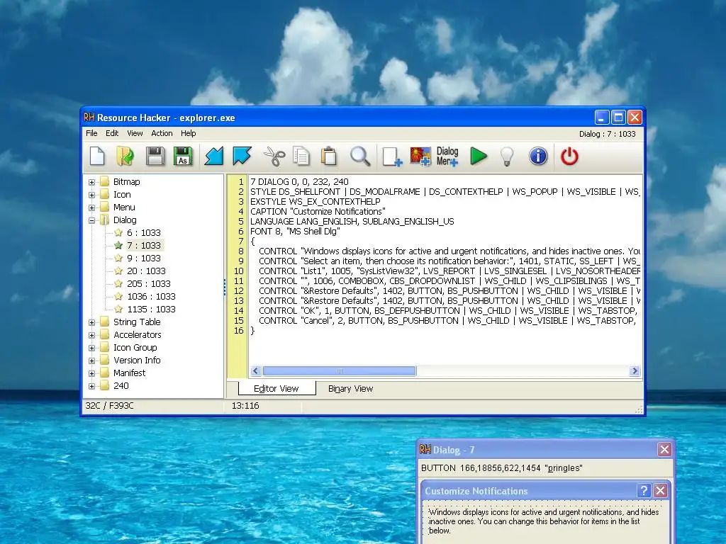
Task: Click the CONTROL "OK" script line
Action: tap(447, 311)
